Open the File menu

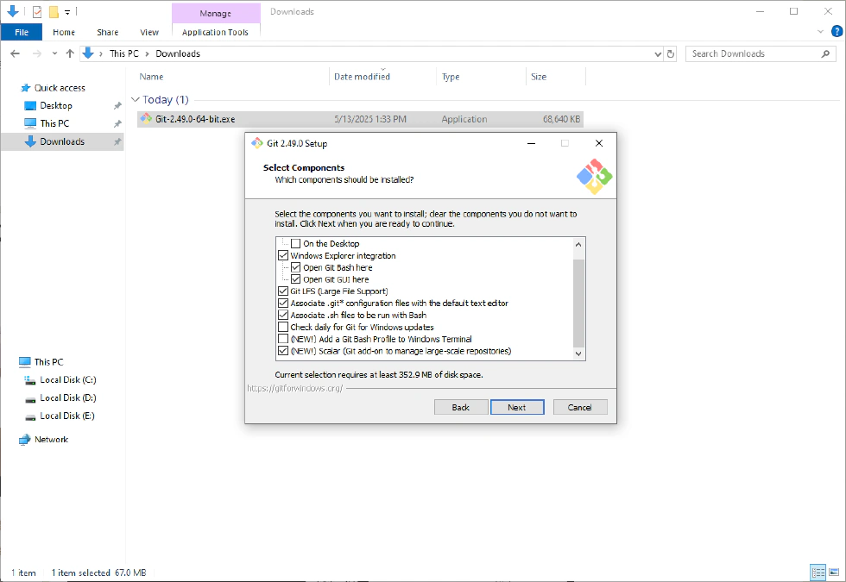tap(22, 32)
